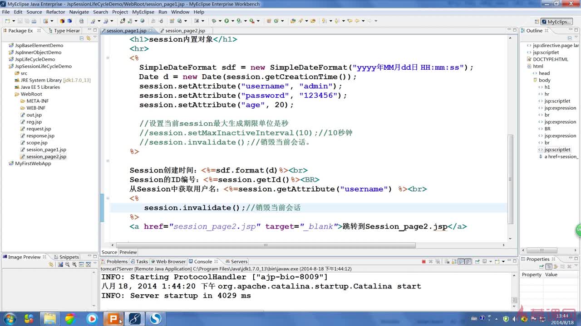Switch to the Servers tab
This screenshot has height=326, width=581.
(x=236, y=261)
